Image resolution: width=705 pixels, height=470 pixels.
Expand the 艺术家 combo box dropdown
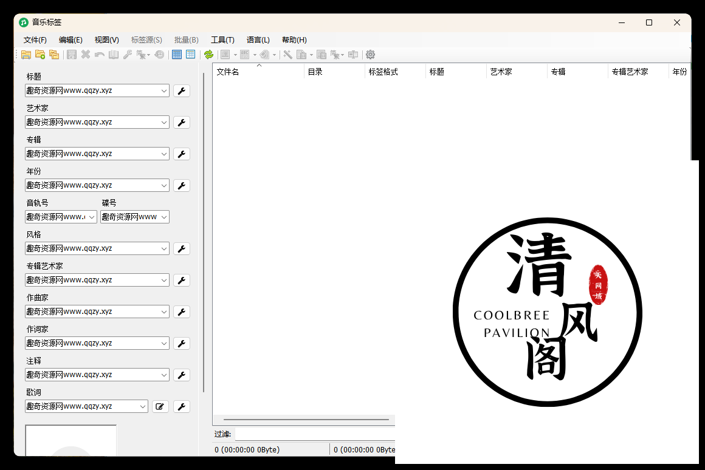click(163, 122)
